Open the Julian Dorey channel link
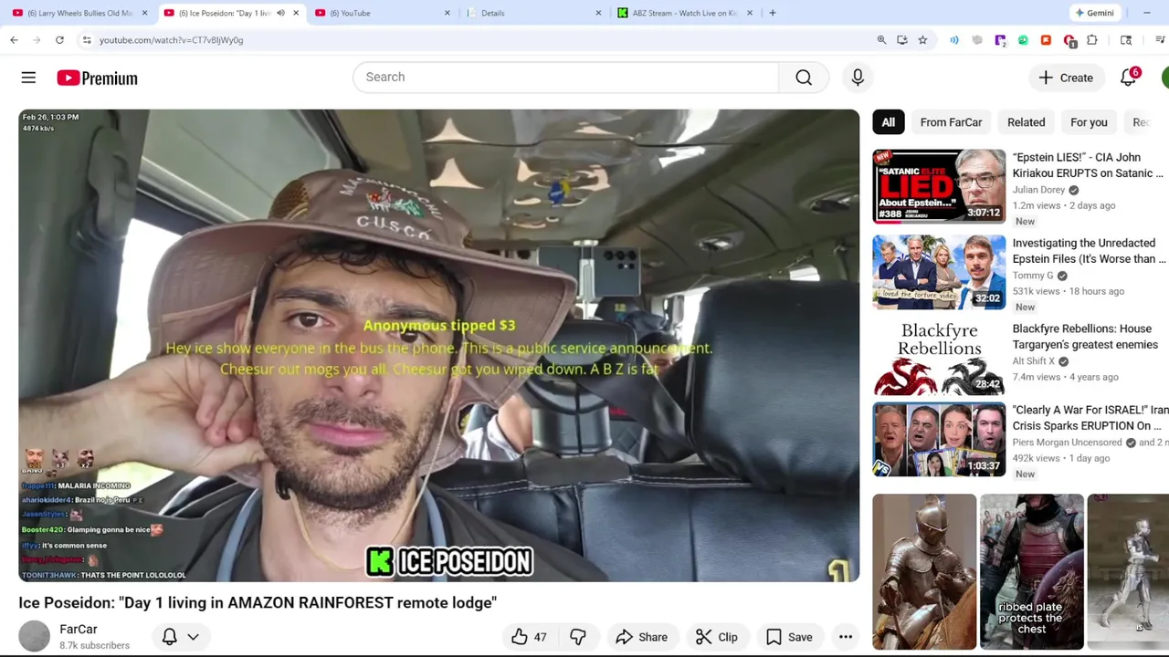Screen dimensions: 1169x657 [x=1038, y=190]
